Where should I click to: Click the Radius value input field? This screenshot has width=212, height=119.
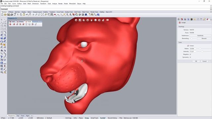point(193,49)
